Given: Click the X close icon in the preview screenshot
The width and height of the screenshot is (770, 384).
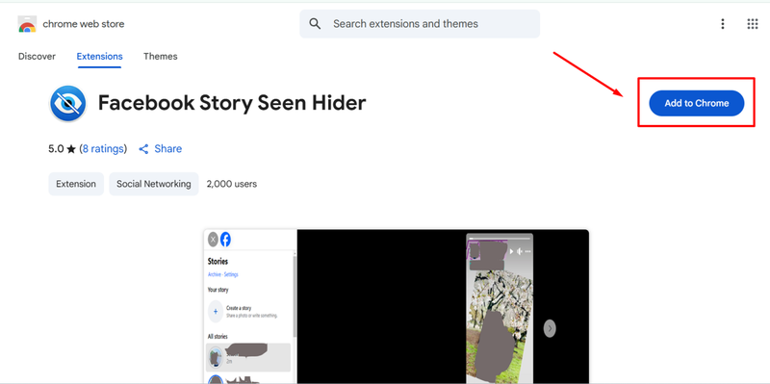Looking at the screenshot, I should tap(213, 240).
